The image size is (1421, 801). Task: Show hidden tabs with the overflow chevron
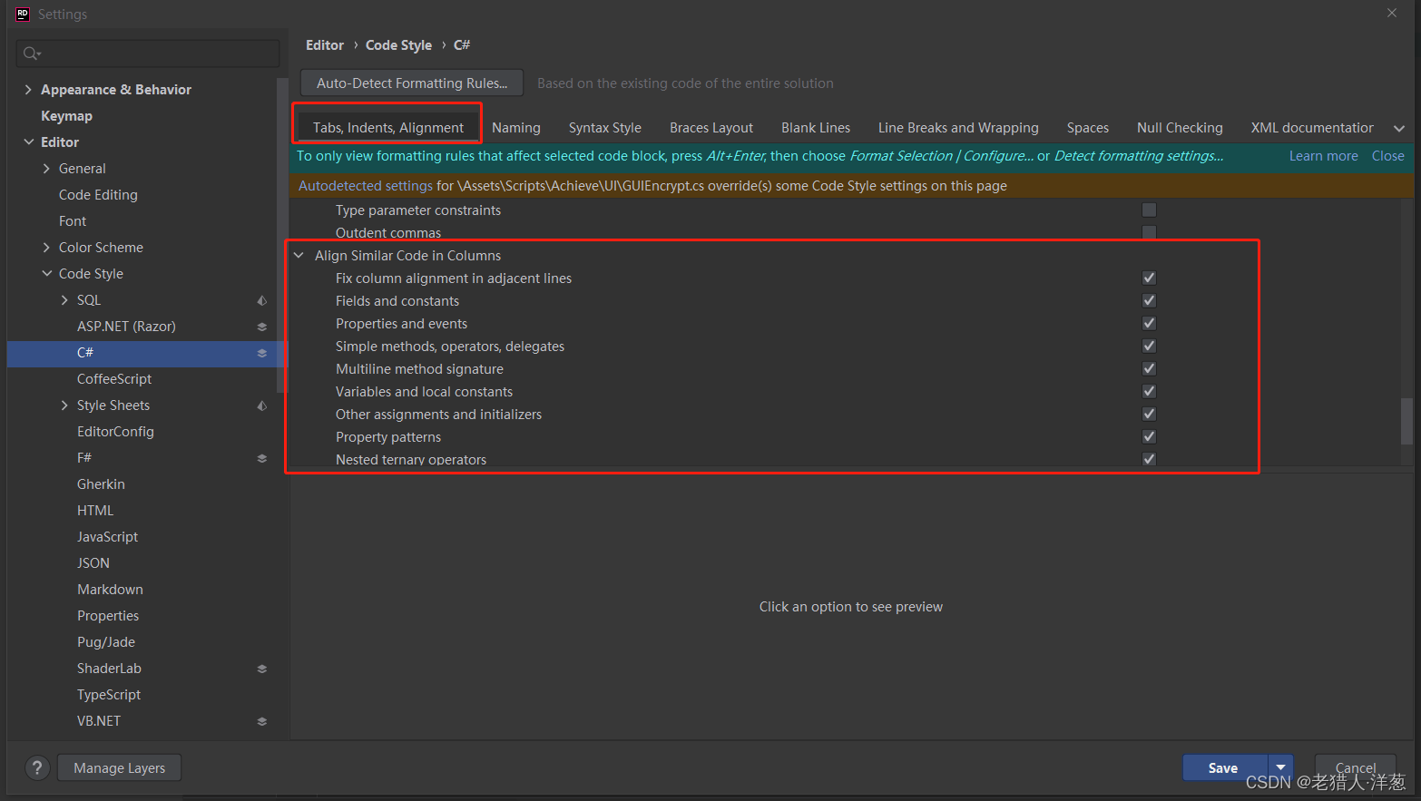click(x=1398, y=129)
